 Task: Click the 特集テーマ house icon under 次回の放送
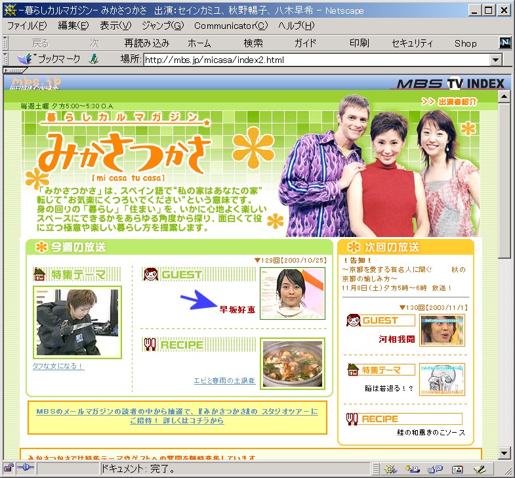pyautogui.click(x=353, y=369)
